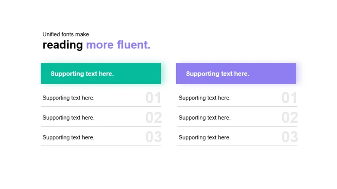
Task: Select number 02 under the purple banner
Action: click(x=290, y=118)
